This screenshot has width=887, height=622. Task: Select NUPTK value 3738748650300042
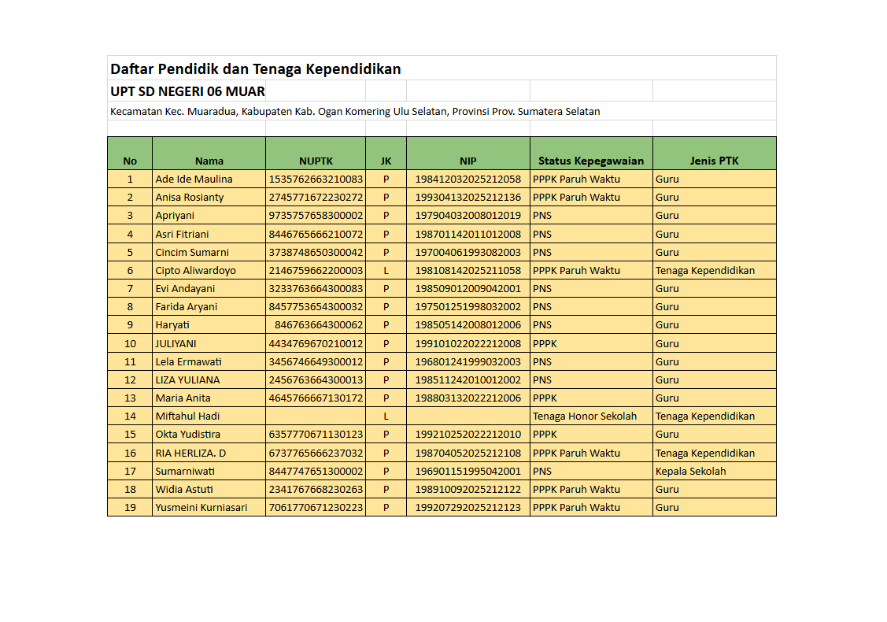tap(316, 252)
